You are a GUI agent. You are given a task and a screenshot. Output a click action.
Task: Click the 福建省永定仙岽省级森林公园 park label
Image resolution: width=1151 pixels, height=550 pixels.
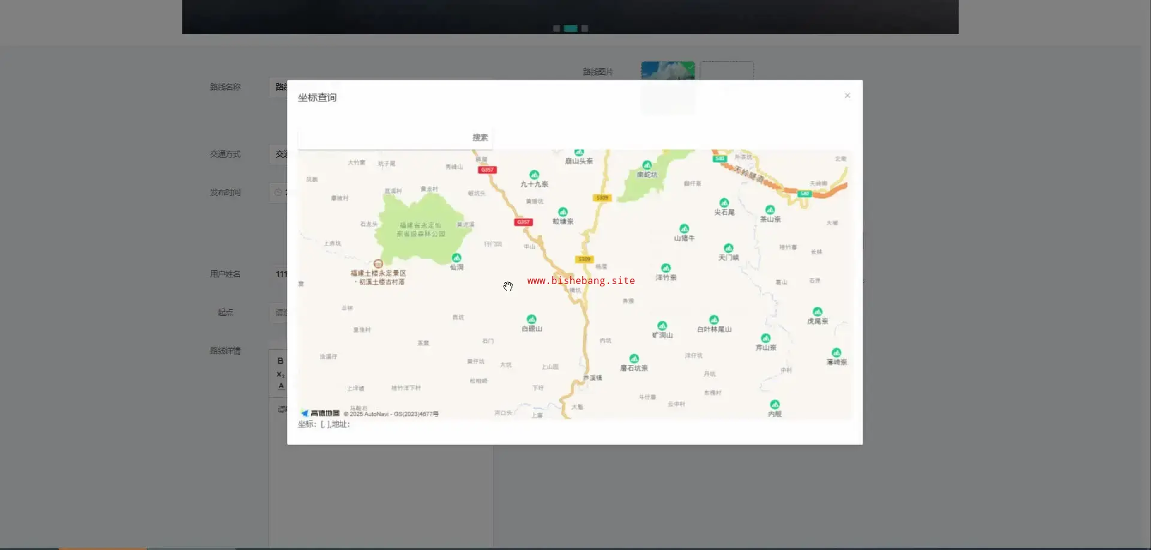pyautogui.click(x=421, y=229)
